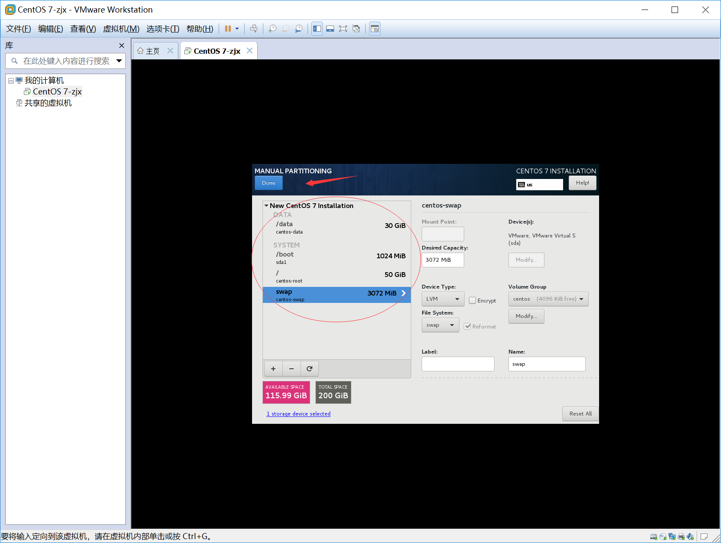Enter full screen mode icon
721x543 pixels.
[343, 29]
